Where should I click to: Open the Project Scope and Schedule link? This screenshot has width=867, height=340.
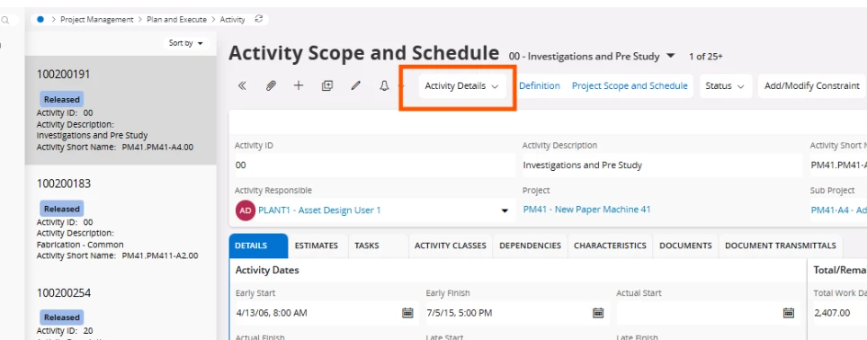(630, 85)
